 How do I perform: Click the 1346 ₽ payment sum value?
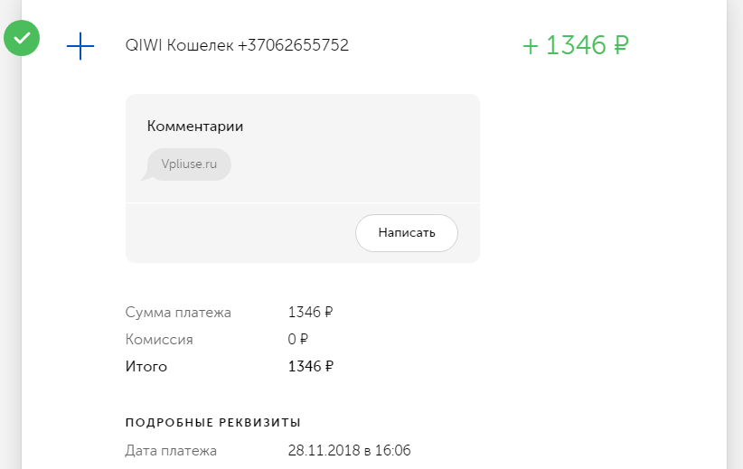[310, 312]
